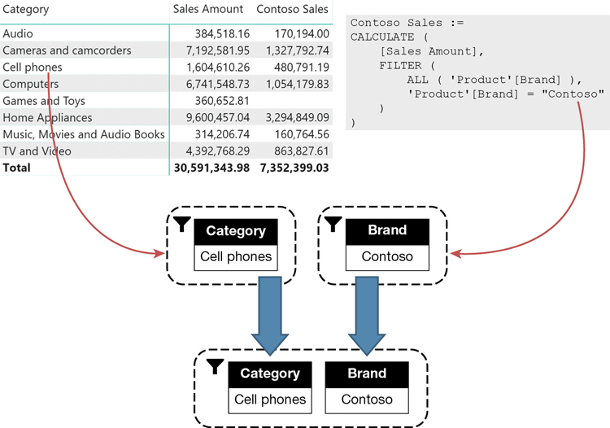Click Contoso value in Brand-only filter box
The height and width of the screenshot is (428, 610).
[387, 257]
